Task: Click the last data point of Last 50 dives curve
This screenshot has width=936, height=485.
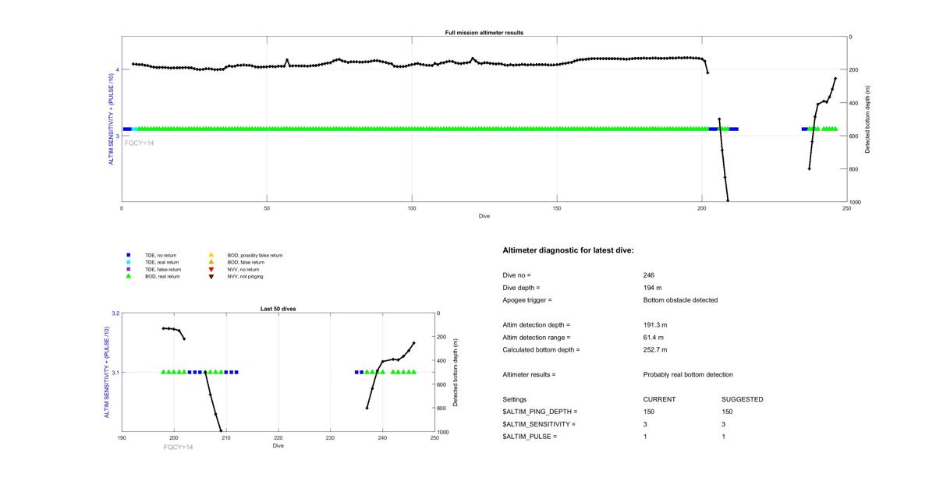Action: 414,342
